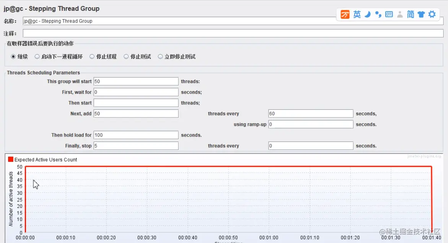448x243 pixels.
Task: Click the red Expected Active Users legend swatch
Action: coord(11,159)
